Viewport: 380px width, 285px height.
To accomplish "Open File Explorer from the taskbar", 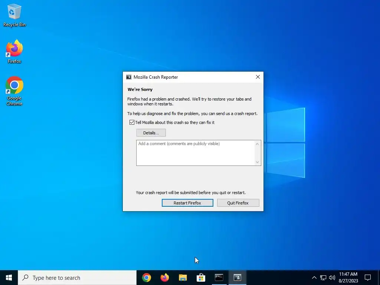I will point(183,278).
